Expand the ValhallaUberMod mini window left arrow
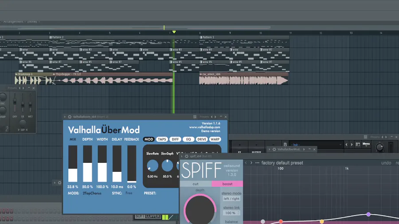The height and width of the screenshot is (224, 399). pos(269,149)
